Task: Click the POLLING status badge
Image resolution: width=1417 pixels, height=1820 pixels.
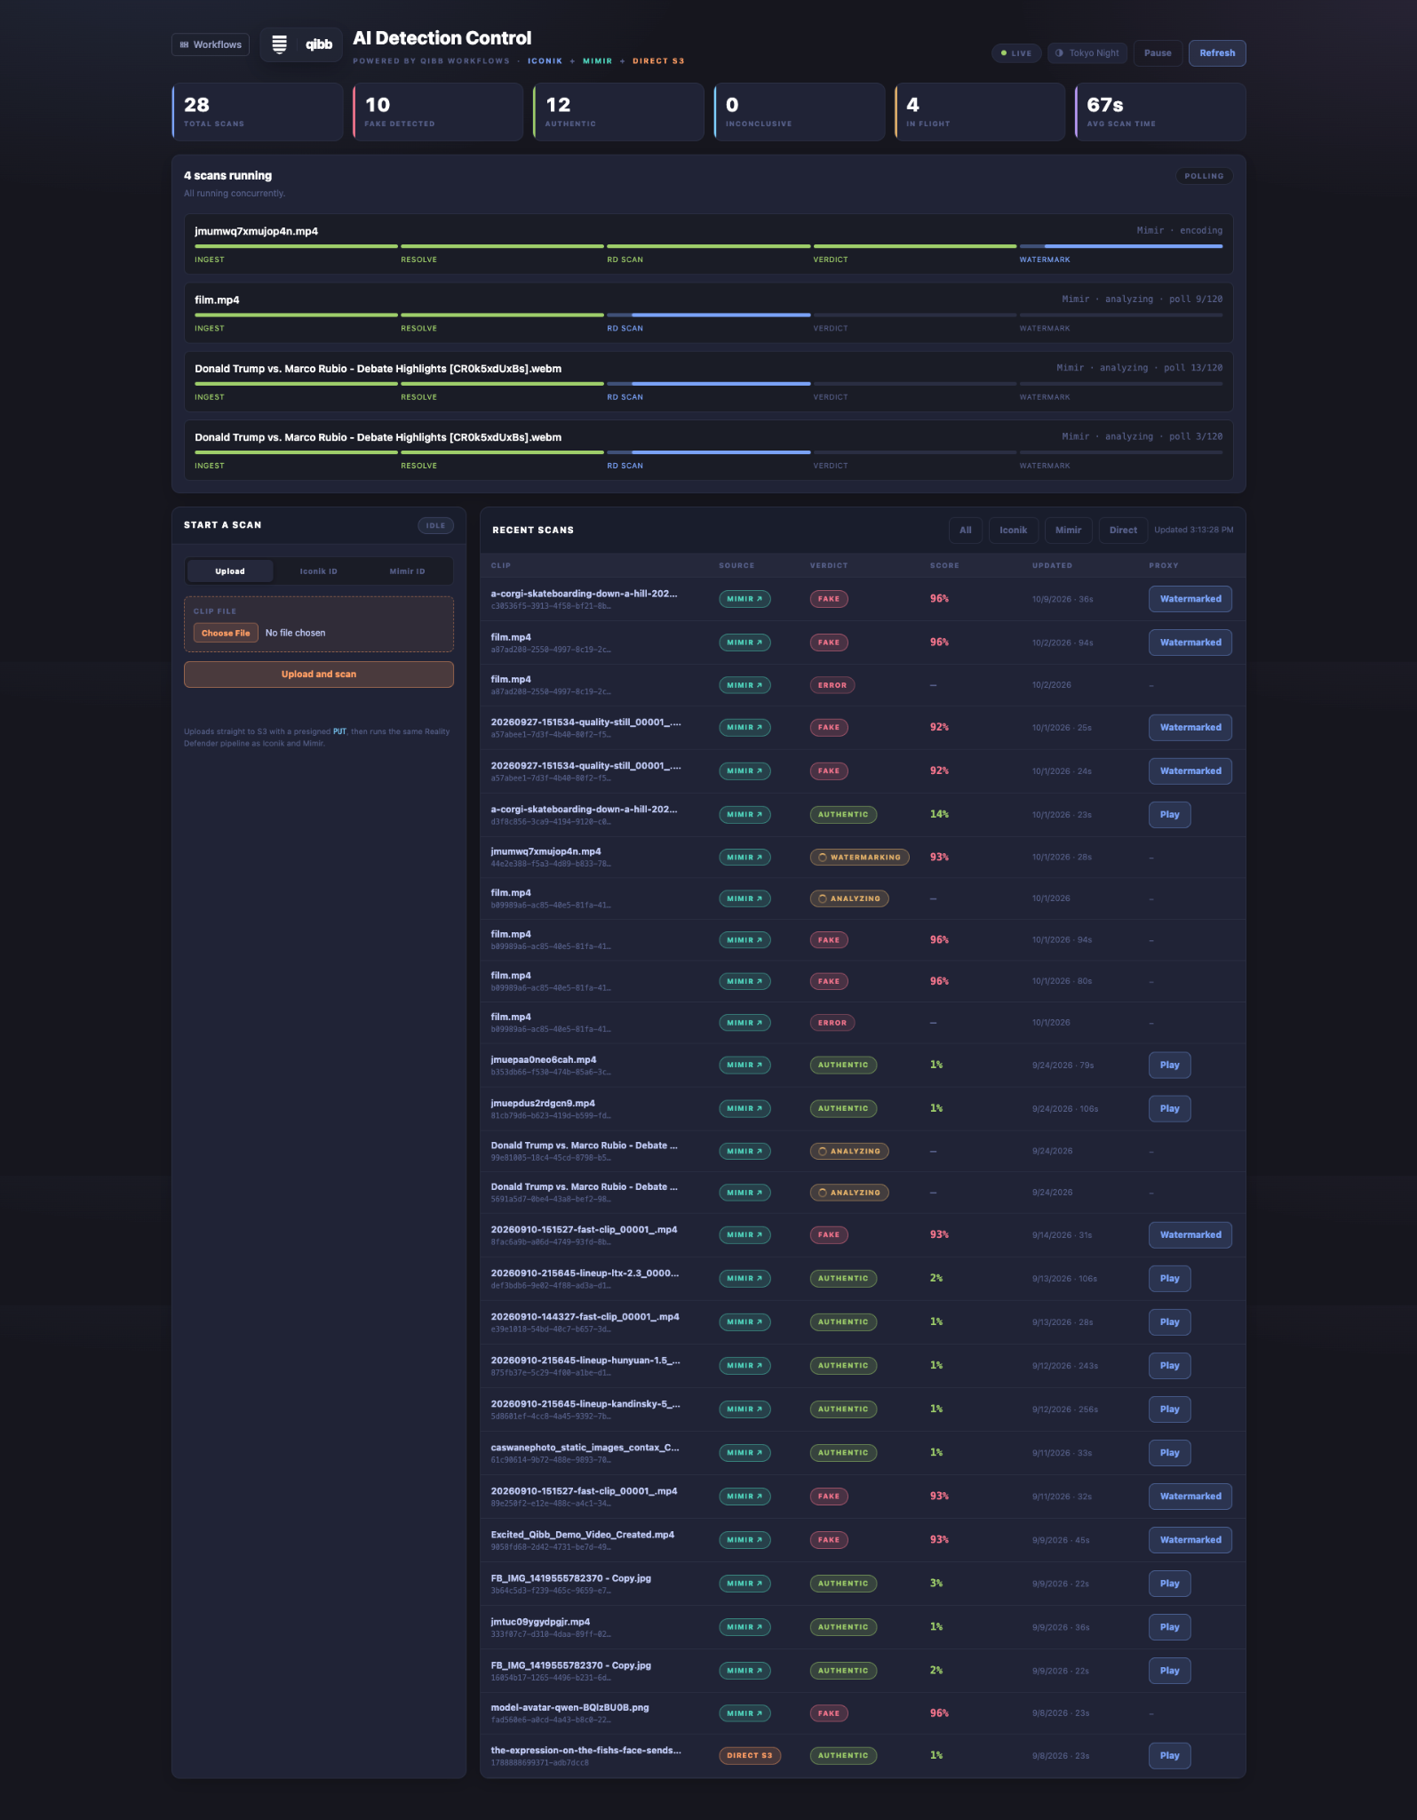Action: pyautogui.click(x=1204, y=176)
